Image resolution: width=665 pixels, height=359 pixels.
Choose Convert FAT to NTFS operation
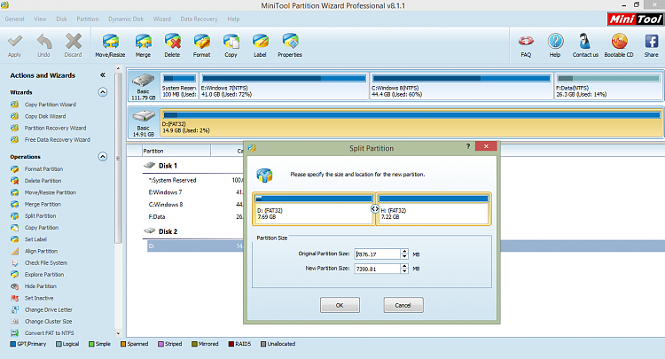(49, 333)
